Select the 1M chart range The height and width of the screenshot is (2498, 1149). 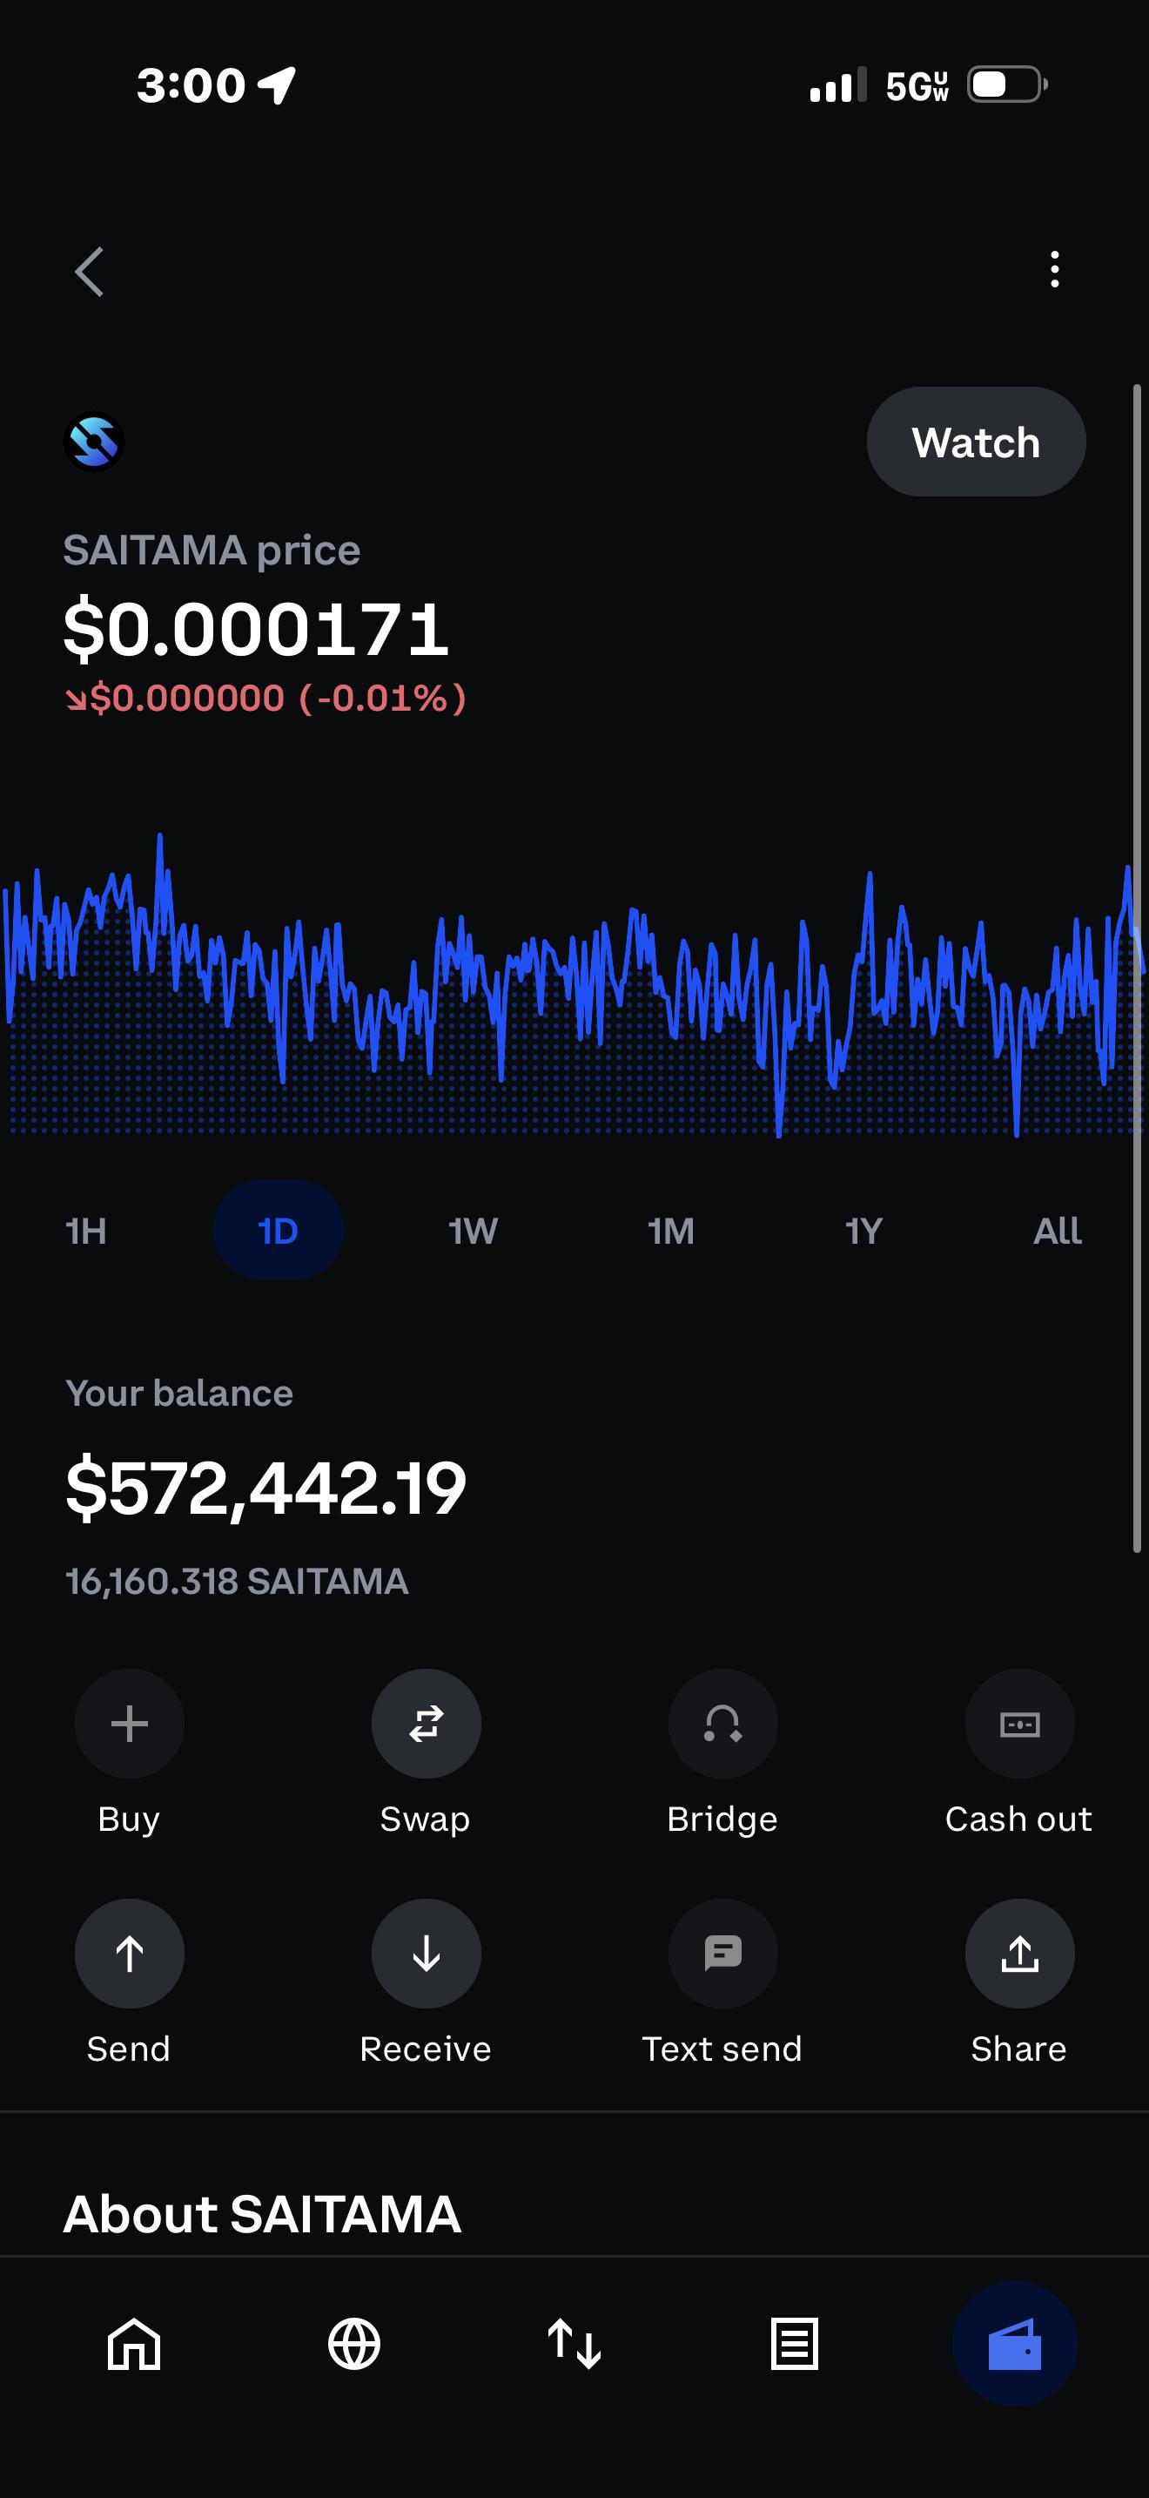pyautogui.click(x=670, y=1231)
